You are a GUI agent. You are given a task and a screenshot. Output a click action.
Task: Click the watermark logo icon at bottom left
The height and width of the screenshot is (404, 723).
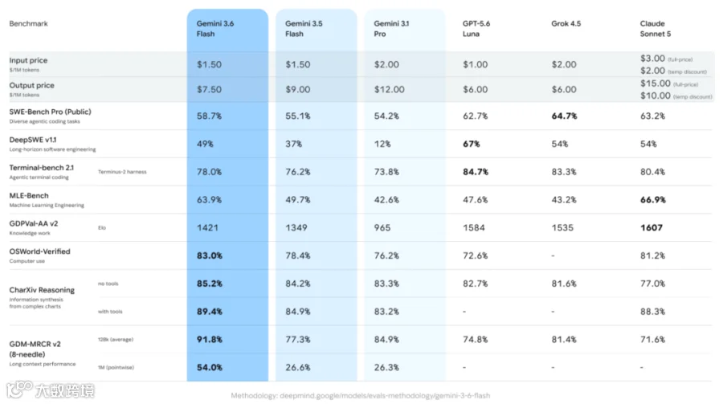[20, 390]
